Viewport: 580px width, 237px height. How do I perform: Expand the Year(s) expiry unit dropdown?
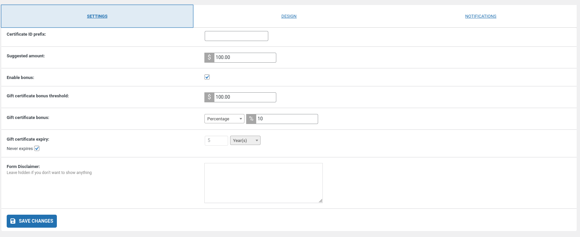point(245,141)
